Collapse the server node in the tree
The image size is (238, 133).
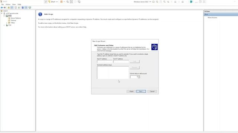pyautogui.click(x=1, y=13)
